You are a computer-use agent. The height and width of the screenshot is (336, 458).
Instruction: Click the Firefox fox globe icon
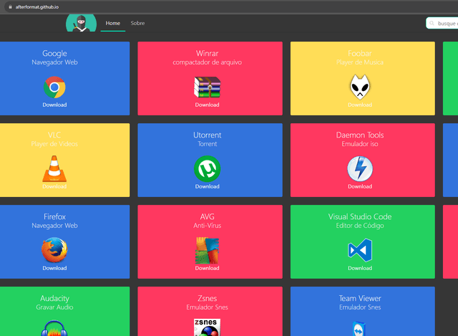coord(54,250)
